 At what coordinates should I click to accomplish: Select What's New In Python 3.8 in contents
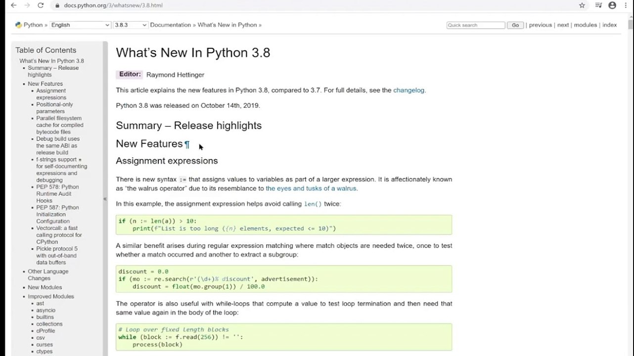pos(51,61)
